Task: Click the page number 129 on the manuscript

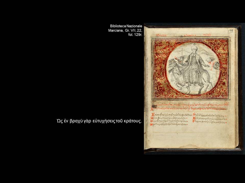Action: point(230,31)
